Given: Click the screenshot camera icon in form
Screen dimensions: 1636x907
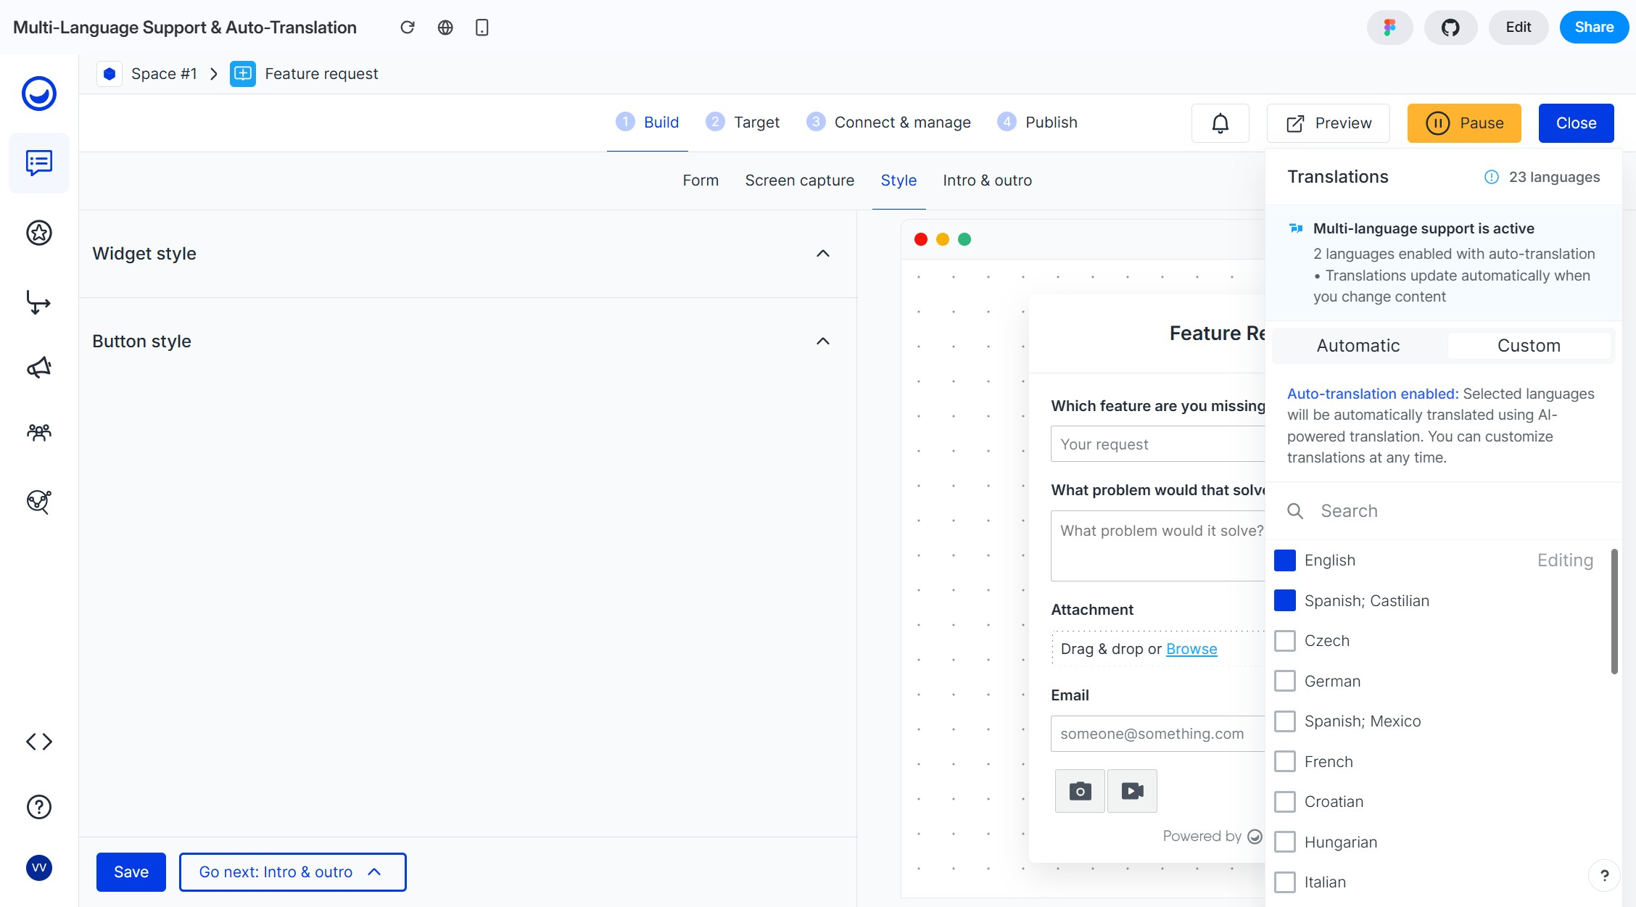Looking at the screenshot, I should pyautogui.click(x=1080, y=791).
